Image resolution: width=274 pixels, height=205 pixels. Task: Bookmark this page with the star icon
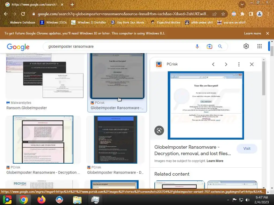coord(223,14)
